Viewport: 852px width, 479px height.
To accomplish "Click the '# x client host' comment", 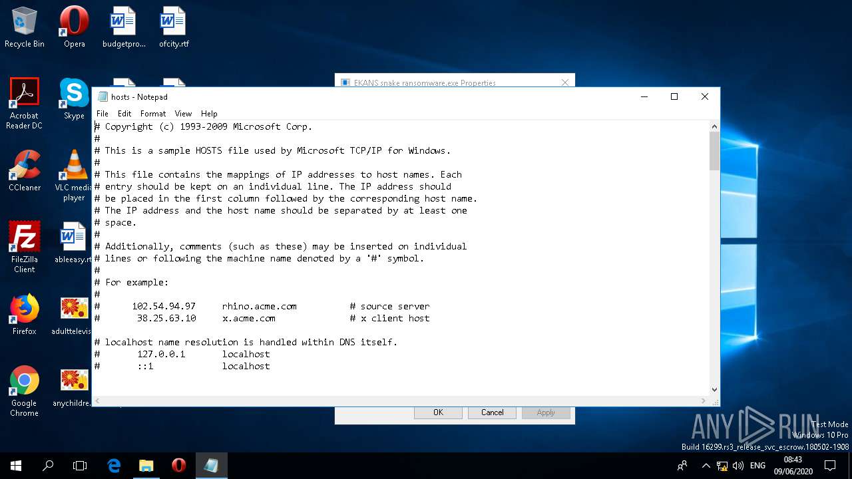I will click(x=390, y=318).
